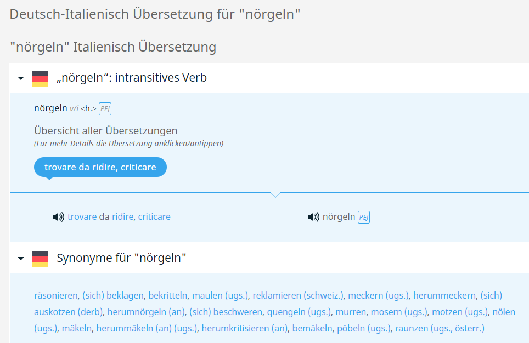
Task: Open the 'criticare' word link
Action: coord(154,217)
